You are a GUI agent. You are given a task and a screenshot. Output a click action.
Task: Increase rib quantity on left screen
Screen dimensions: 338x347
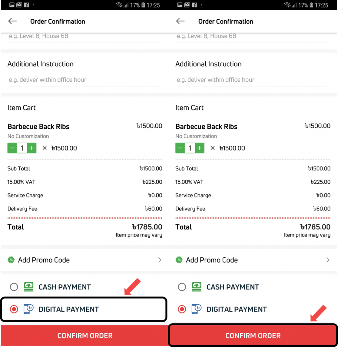coord(31,148)
